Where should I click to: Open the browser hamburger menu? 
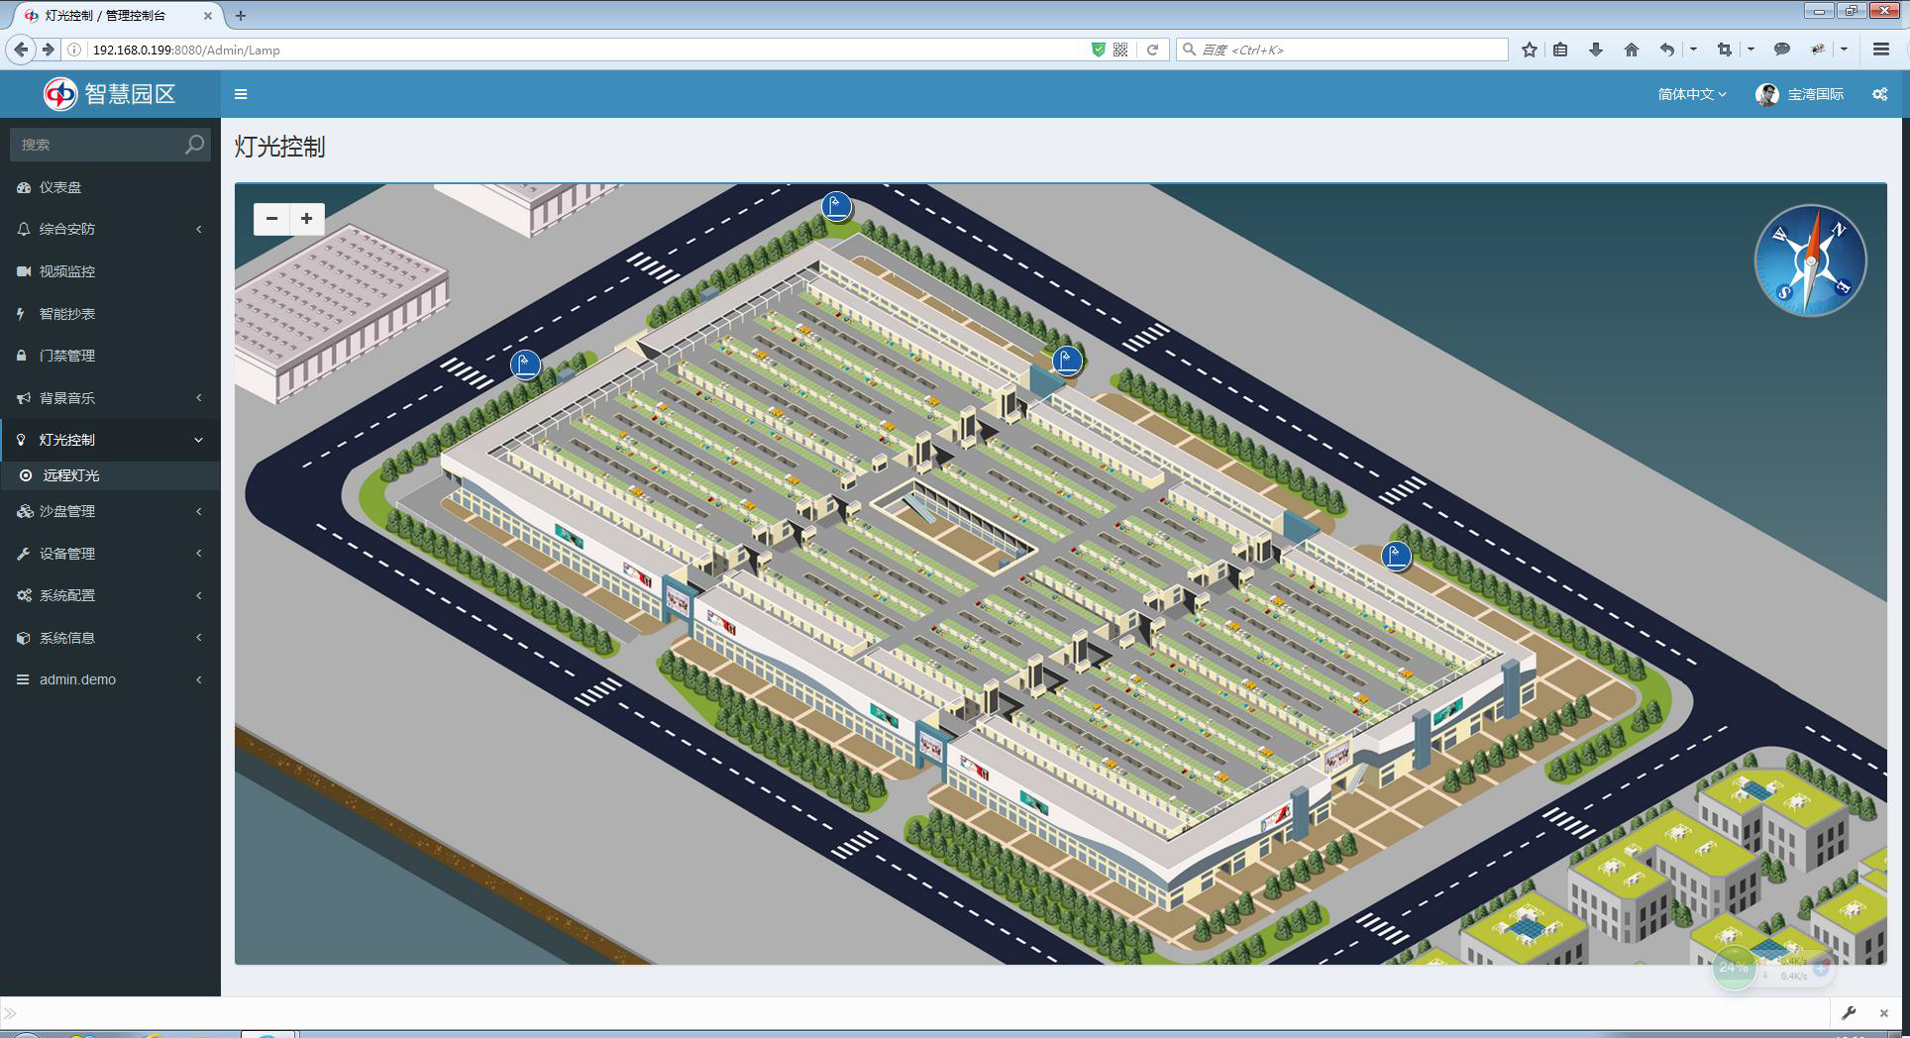coord(1880,50)
